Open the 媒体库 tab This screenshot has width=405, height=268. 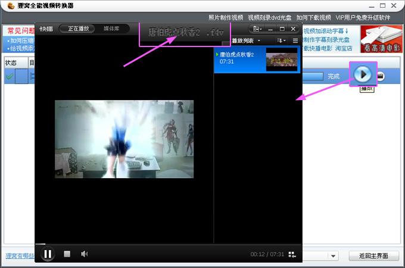(x=111, y=29)
